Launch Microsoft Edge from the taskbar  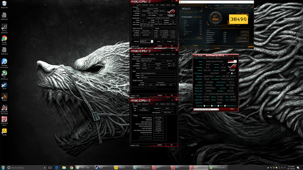(57, 168)
